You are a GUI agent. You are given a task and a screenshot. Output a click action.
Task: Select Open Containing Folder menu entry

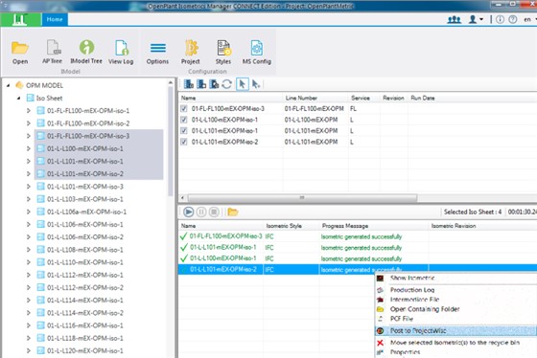tap(455, 309)
